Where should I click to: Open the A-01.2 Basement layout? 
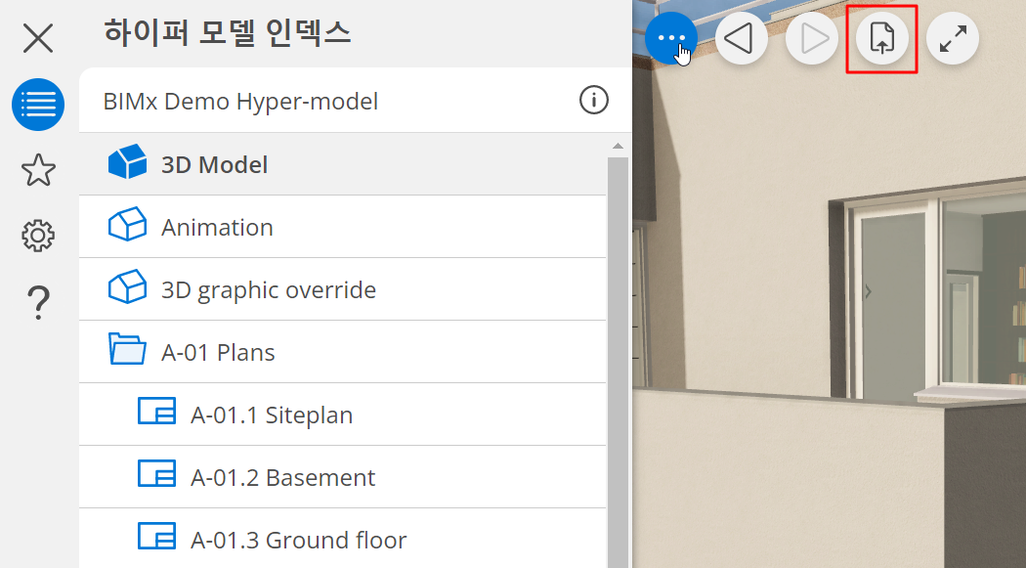pyautogui.click(x=282, y=477)
